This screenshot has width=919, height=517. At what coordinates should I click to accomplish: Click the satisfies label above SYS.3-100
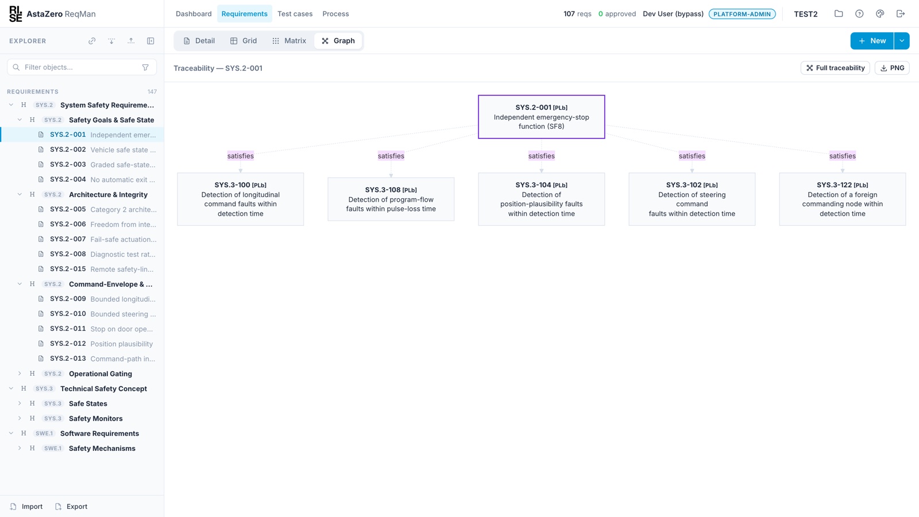pos(240,156)
